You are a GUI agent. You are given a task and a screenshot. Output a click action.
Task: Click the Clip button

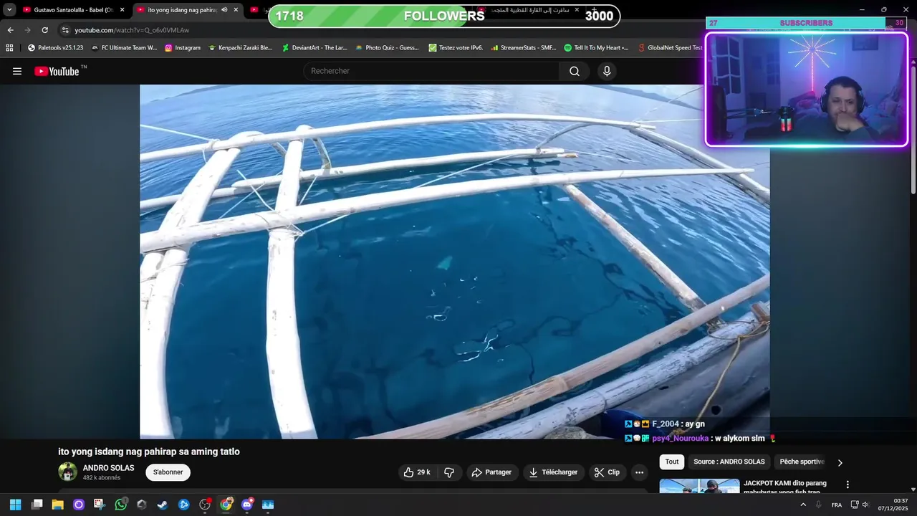coord(608,472)
